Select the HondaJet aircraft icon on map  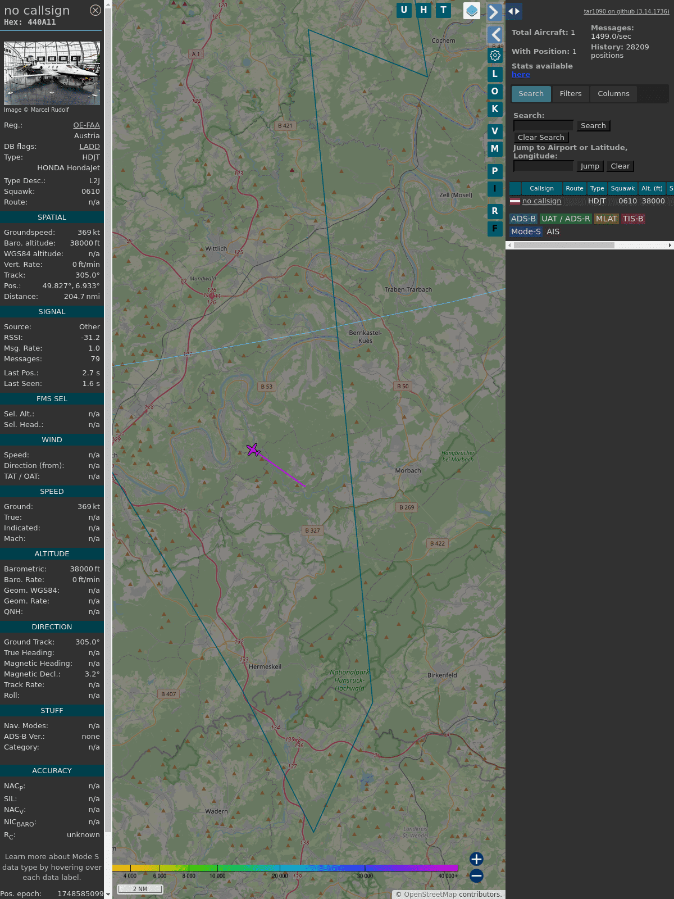coord(253,450)
